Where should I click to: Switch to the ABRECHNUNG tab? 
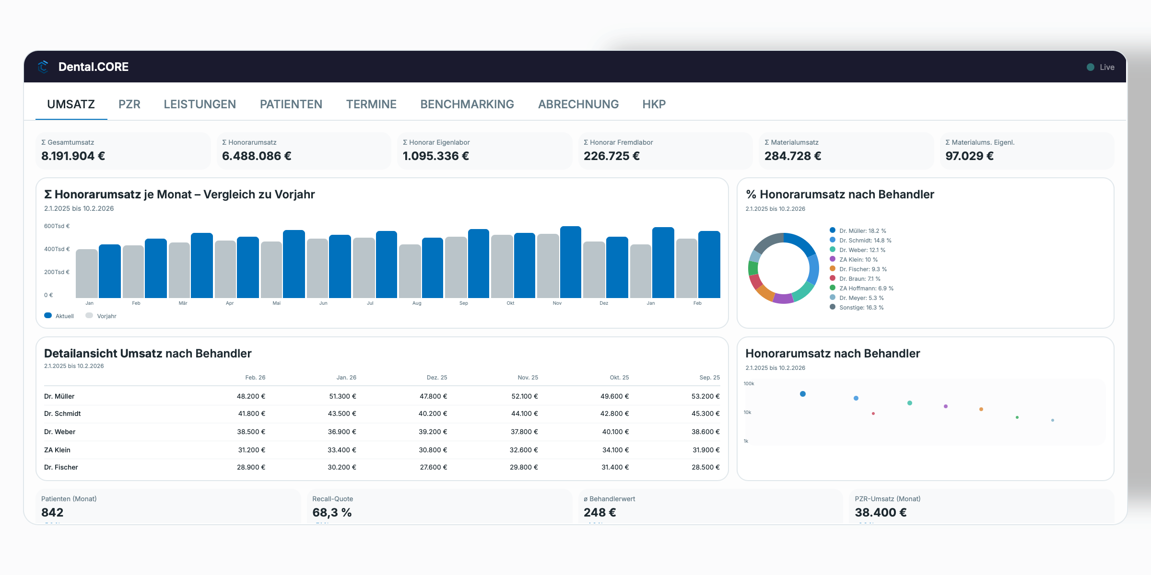pos(578,104)
